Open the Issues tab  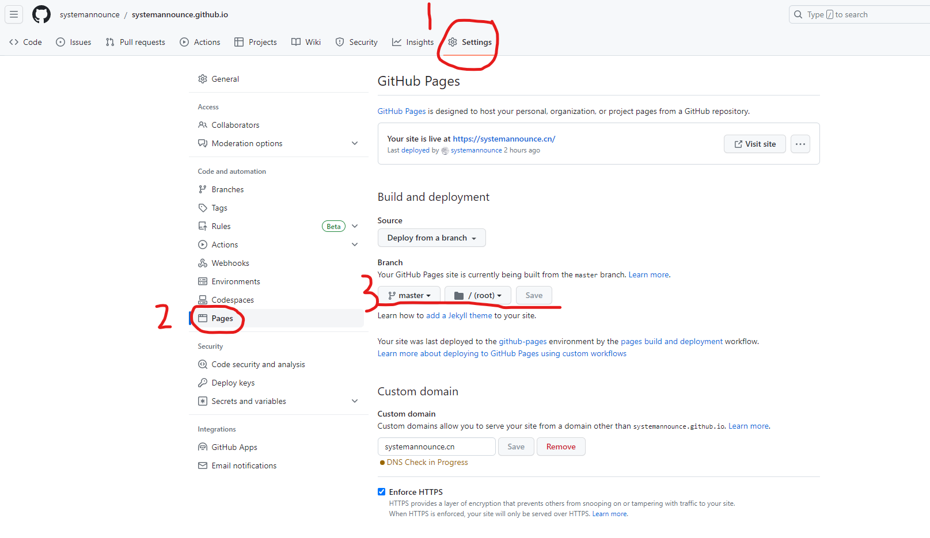pos(74,42)
